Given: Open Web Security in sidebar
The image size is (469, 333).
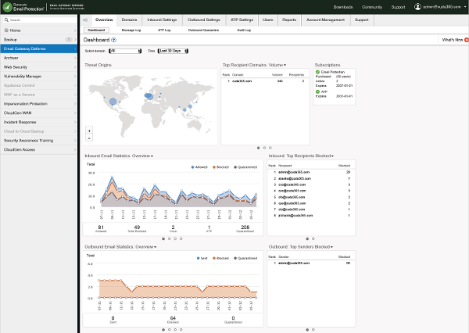Looking at the screenshot, I should 38,67.
